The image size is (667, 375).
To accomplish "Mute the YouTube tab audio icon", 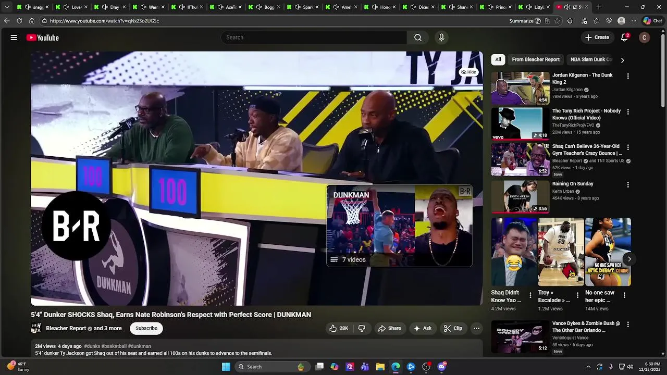I will tap(567, 7).
